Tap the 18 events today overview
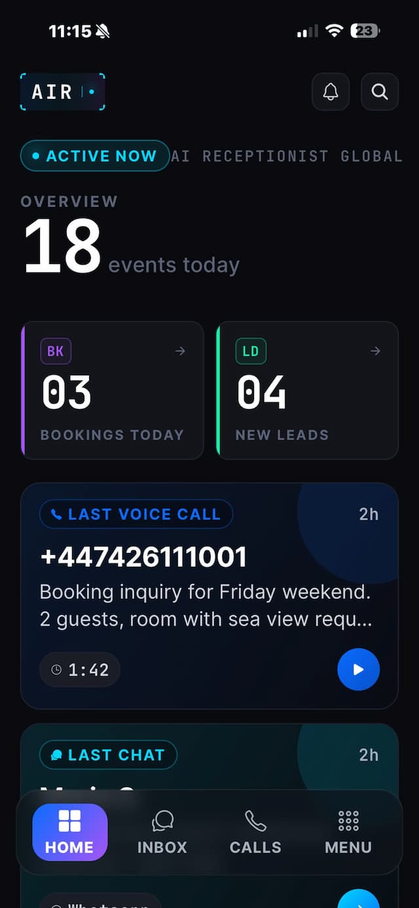The width and height of the screenshot is (419, 908). point(131,247)
